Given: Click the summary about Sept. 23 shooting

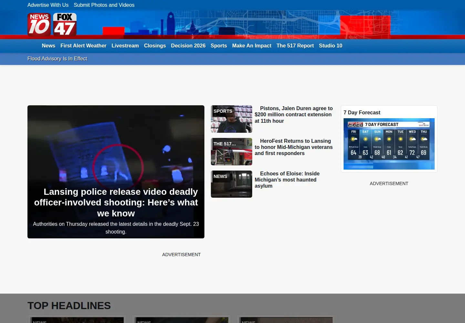Looking at the screenshot, I should (116, 228).
